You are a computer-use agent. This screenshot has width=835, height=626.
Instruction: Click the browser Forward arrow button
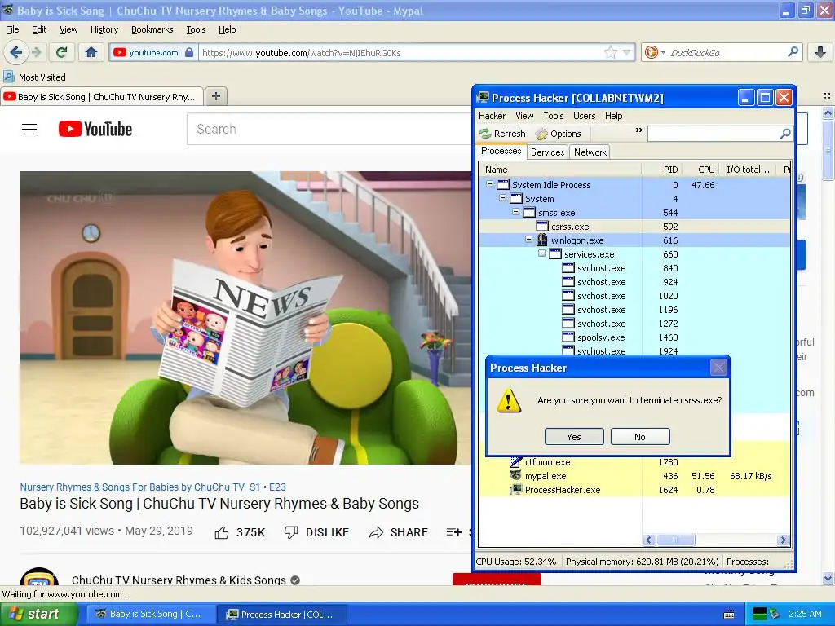(x=36, y=52)
